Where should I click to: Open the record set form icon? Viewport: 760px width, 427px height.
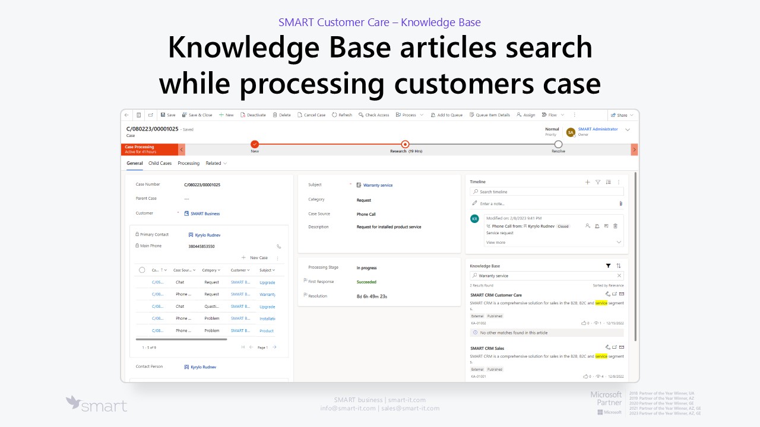pos(138,115)
